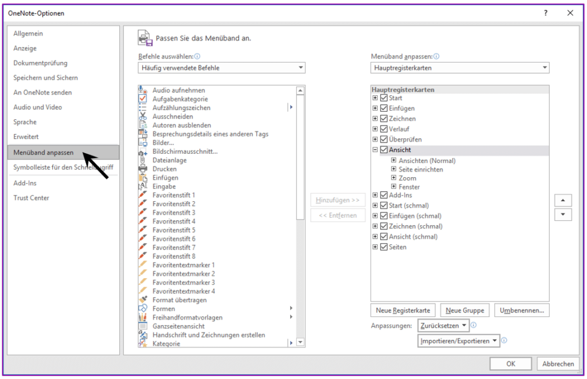Open the Hauptregisterkarten dropdown
This screenshot has width=587, height=379.
point(460,68)
